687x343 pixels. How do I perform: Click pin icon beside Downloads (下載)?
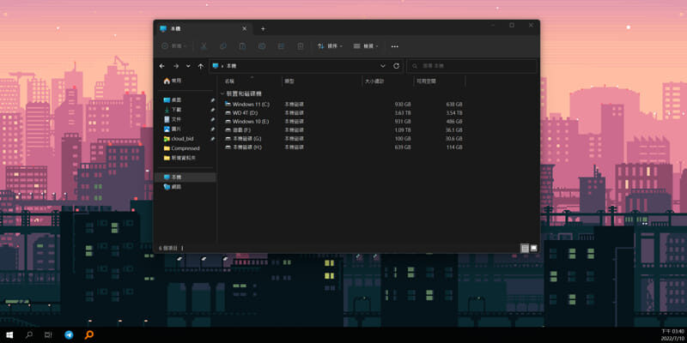[212, 110]
